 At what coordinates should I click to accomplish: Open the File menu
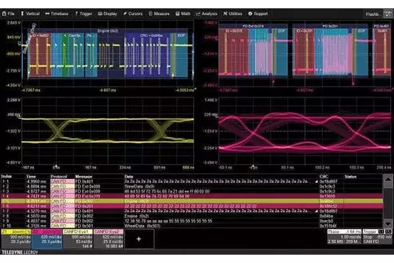[9, 13]
